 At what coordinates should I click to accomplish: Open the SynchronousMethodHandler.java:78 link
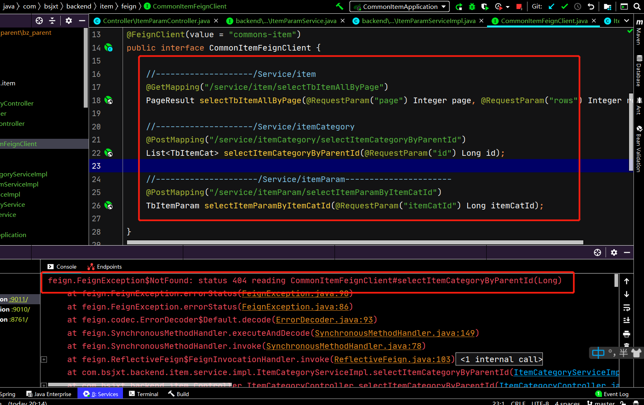pos(344,346)
